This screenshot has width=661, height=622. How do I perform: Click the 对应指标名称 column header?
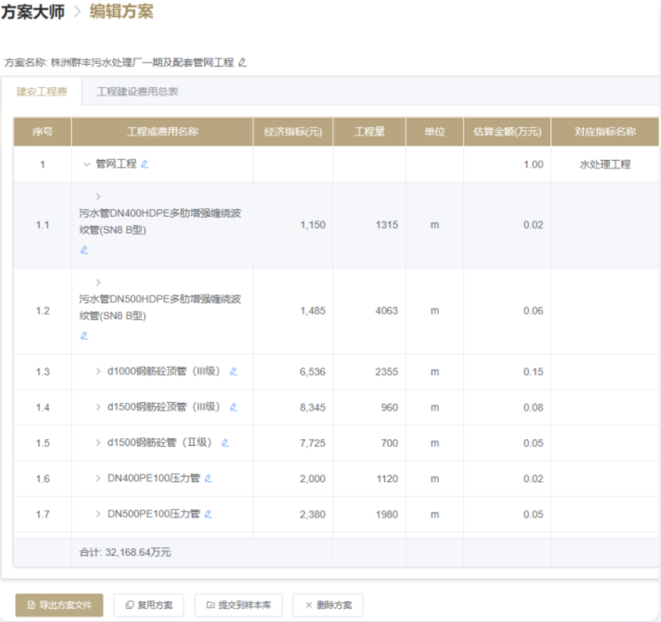click(605, 132)
